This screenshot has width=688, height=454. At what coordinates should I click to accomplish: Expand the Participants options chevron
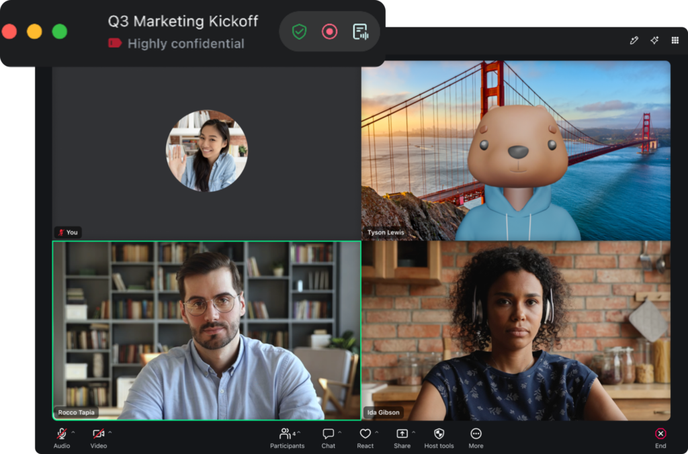(299, 433)
